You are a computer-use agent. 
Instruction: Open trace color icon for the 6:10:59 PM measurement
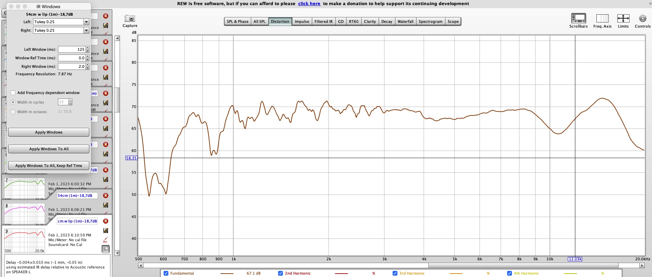click(x=106, y=231)
